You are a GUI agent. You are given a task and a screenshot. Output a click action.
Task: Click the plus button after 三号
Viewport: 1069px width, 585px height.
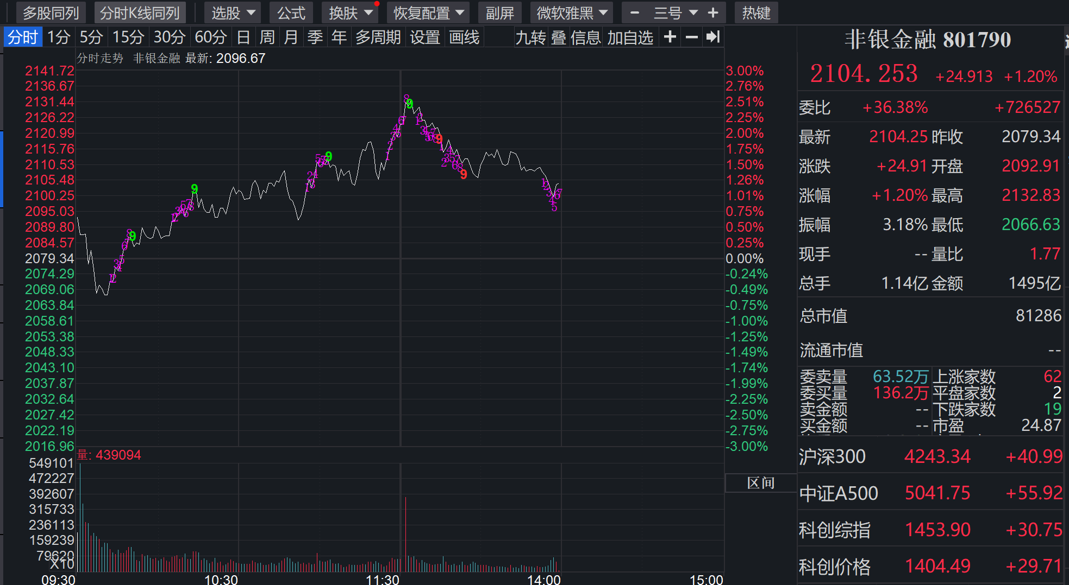point(713,12)
